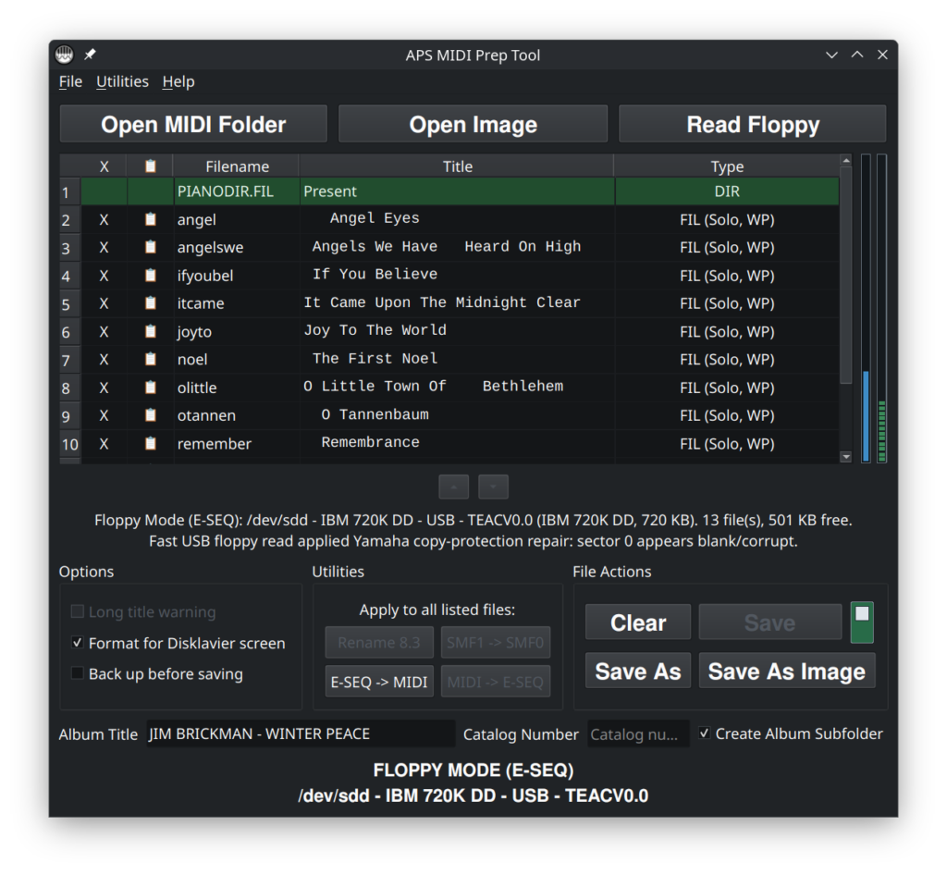Viewport: 947px width, 875px height.
Task: Convert files with E-SEQ -> MIDI button
Action: (x=379, y=682)
